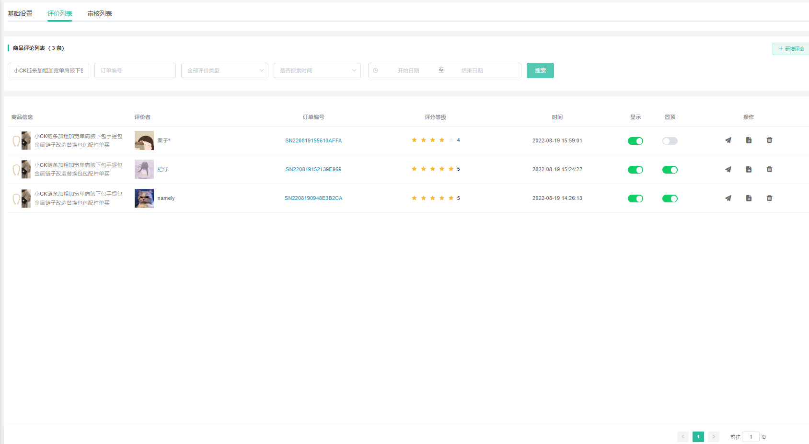The height and width of the screenshot is (444, 809).
Task: Click the delete trash icon for 肥仔 review
Action: tap(769, 169)
